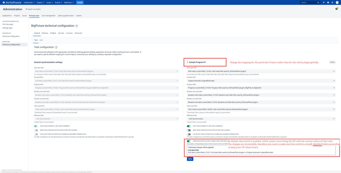Open the Issues admin tab
341x173 pixels.
(25, 16)
